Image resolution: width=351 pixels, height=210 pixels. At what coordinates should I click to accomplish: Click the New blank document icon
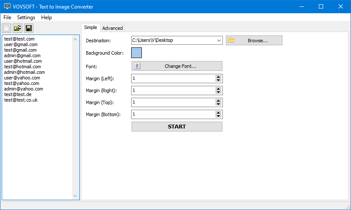click(x=6, y=28)
